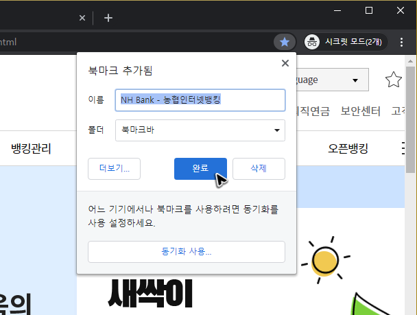This screenshot has width=417, height=315.
Task: Click the sun illustration on the banner
Action: click(x=325, y=260)
